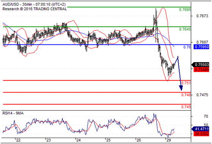Click date 26 on the time axis
The width and height of the screenshot is (212, 144).
[139, 140]
